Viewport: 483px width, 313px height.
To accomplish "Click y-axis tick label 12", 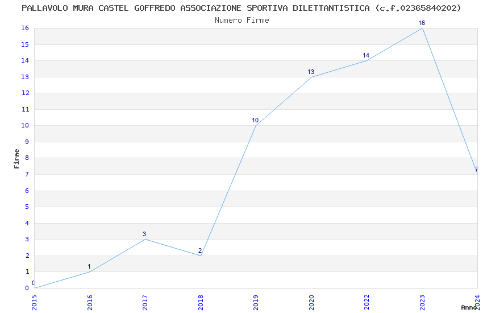I will (x=25, y=93).
